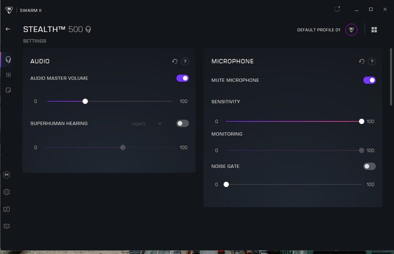Click the Audio Master Volume slider handle

click(85, 101)
